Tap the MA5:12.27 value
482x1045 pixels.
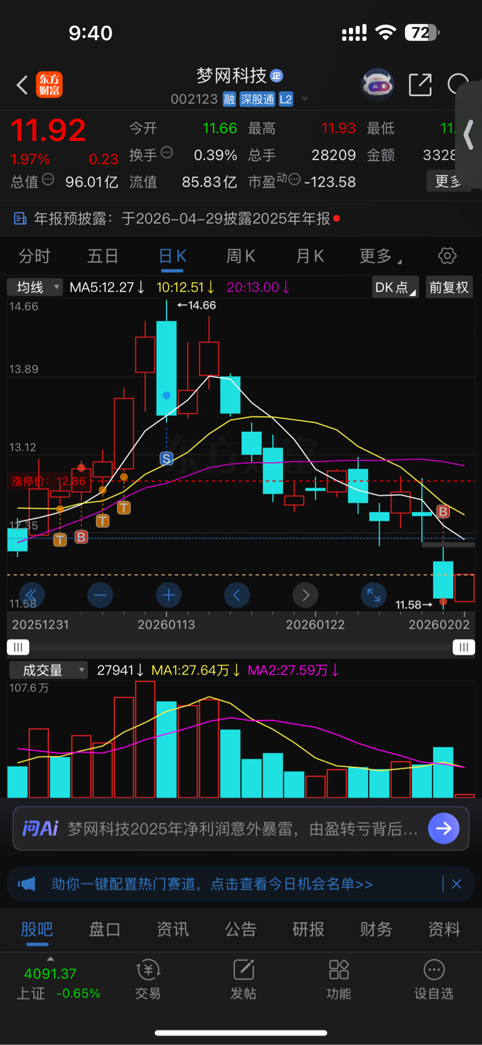[107, 287]
